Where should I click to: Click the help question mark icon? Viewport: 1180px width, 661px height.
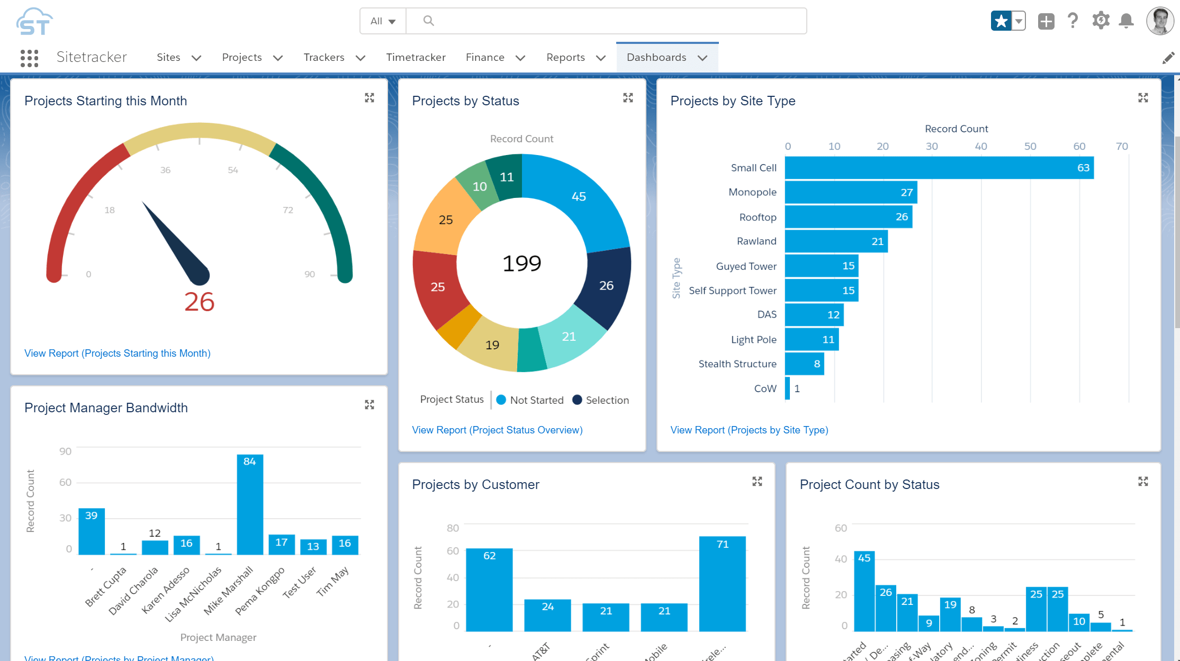point(1073,21)
